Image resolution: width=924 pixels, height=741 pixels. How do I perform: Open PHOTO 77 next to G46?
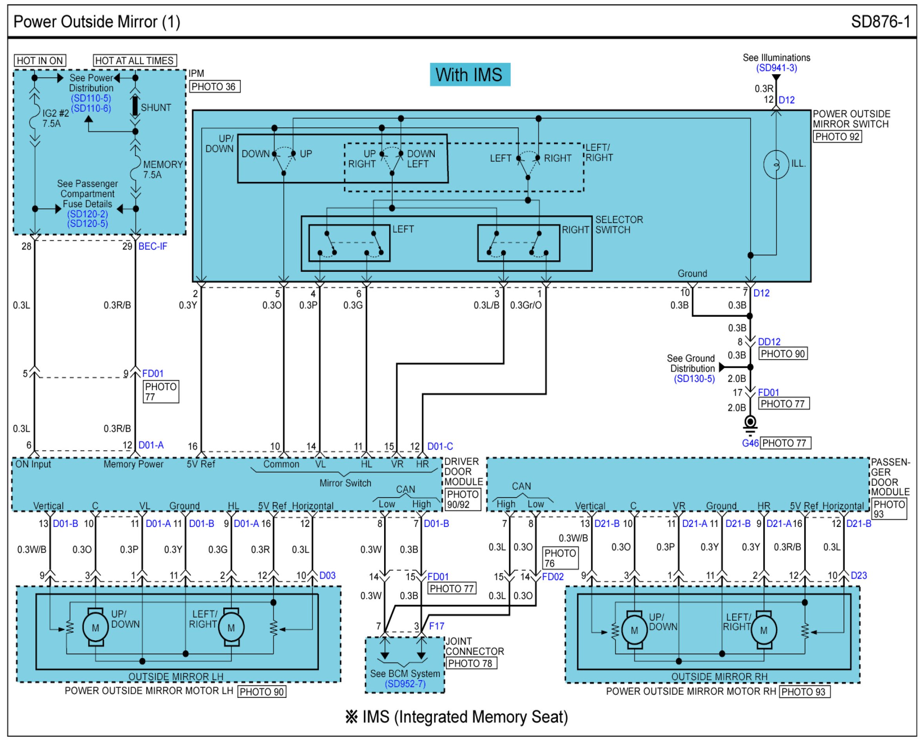pyautogui.click(x=786, y=443)
